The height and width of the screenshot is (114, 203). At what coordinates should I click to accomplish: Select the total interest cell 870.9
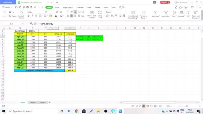70,70
